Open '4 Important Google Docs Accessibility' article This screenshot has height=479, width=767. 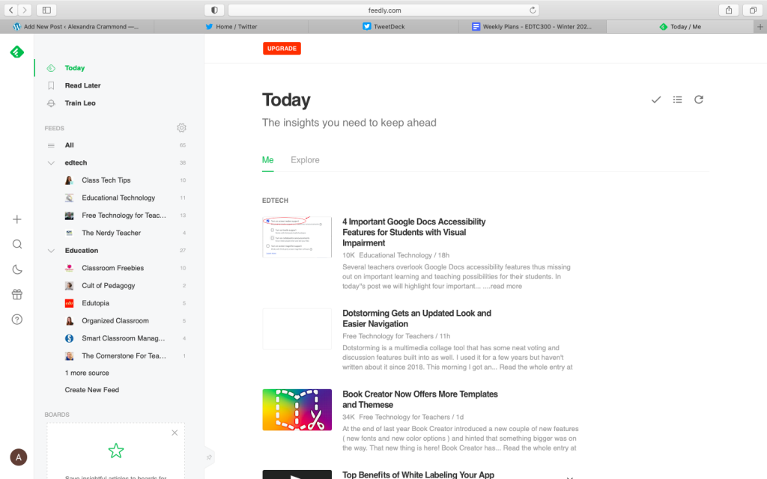413,232
